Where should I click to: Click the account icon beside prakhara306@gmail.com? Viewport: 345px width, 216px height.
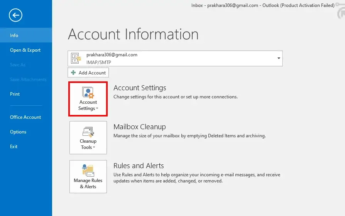[x=76, y=58]
